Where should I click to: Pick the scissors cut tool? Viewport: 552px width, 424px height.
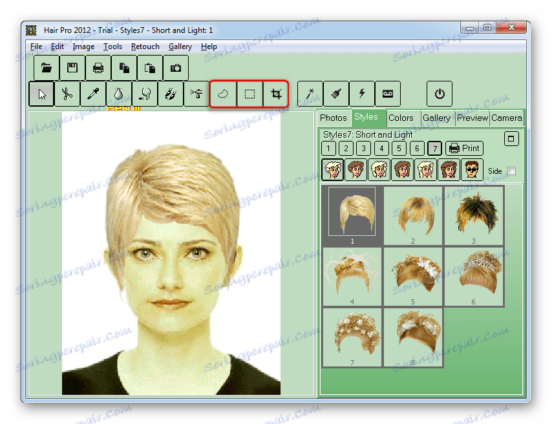click(67, 94)
